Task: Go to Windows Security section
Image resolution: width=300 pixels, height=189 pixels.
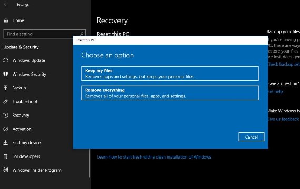Action: pos(29,74)
